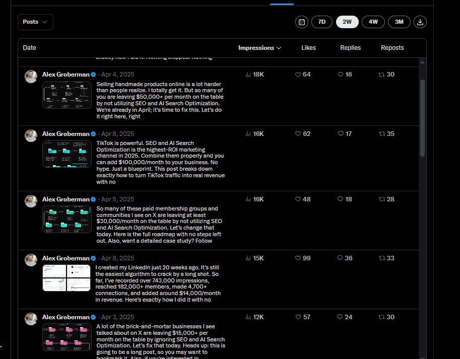The height and width of the screenshot is (359, 460).
Task: Click scrollbar up arrow in posts table
Action: tap(422, 62)
